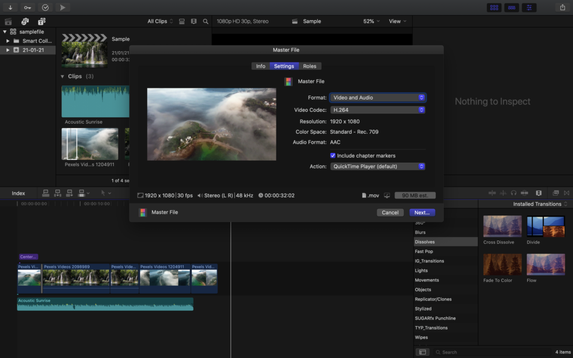Check Background Tasks status indicator
Screen dimensions: 573x358
point(45,7)
